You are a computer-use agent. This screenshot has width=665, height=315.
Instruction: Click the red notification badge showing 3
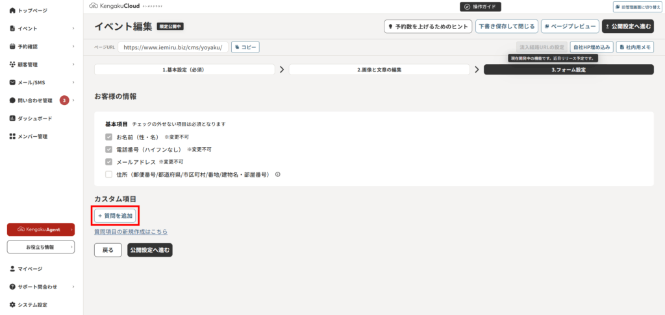[64, 100]
